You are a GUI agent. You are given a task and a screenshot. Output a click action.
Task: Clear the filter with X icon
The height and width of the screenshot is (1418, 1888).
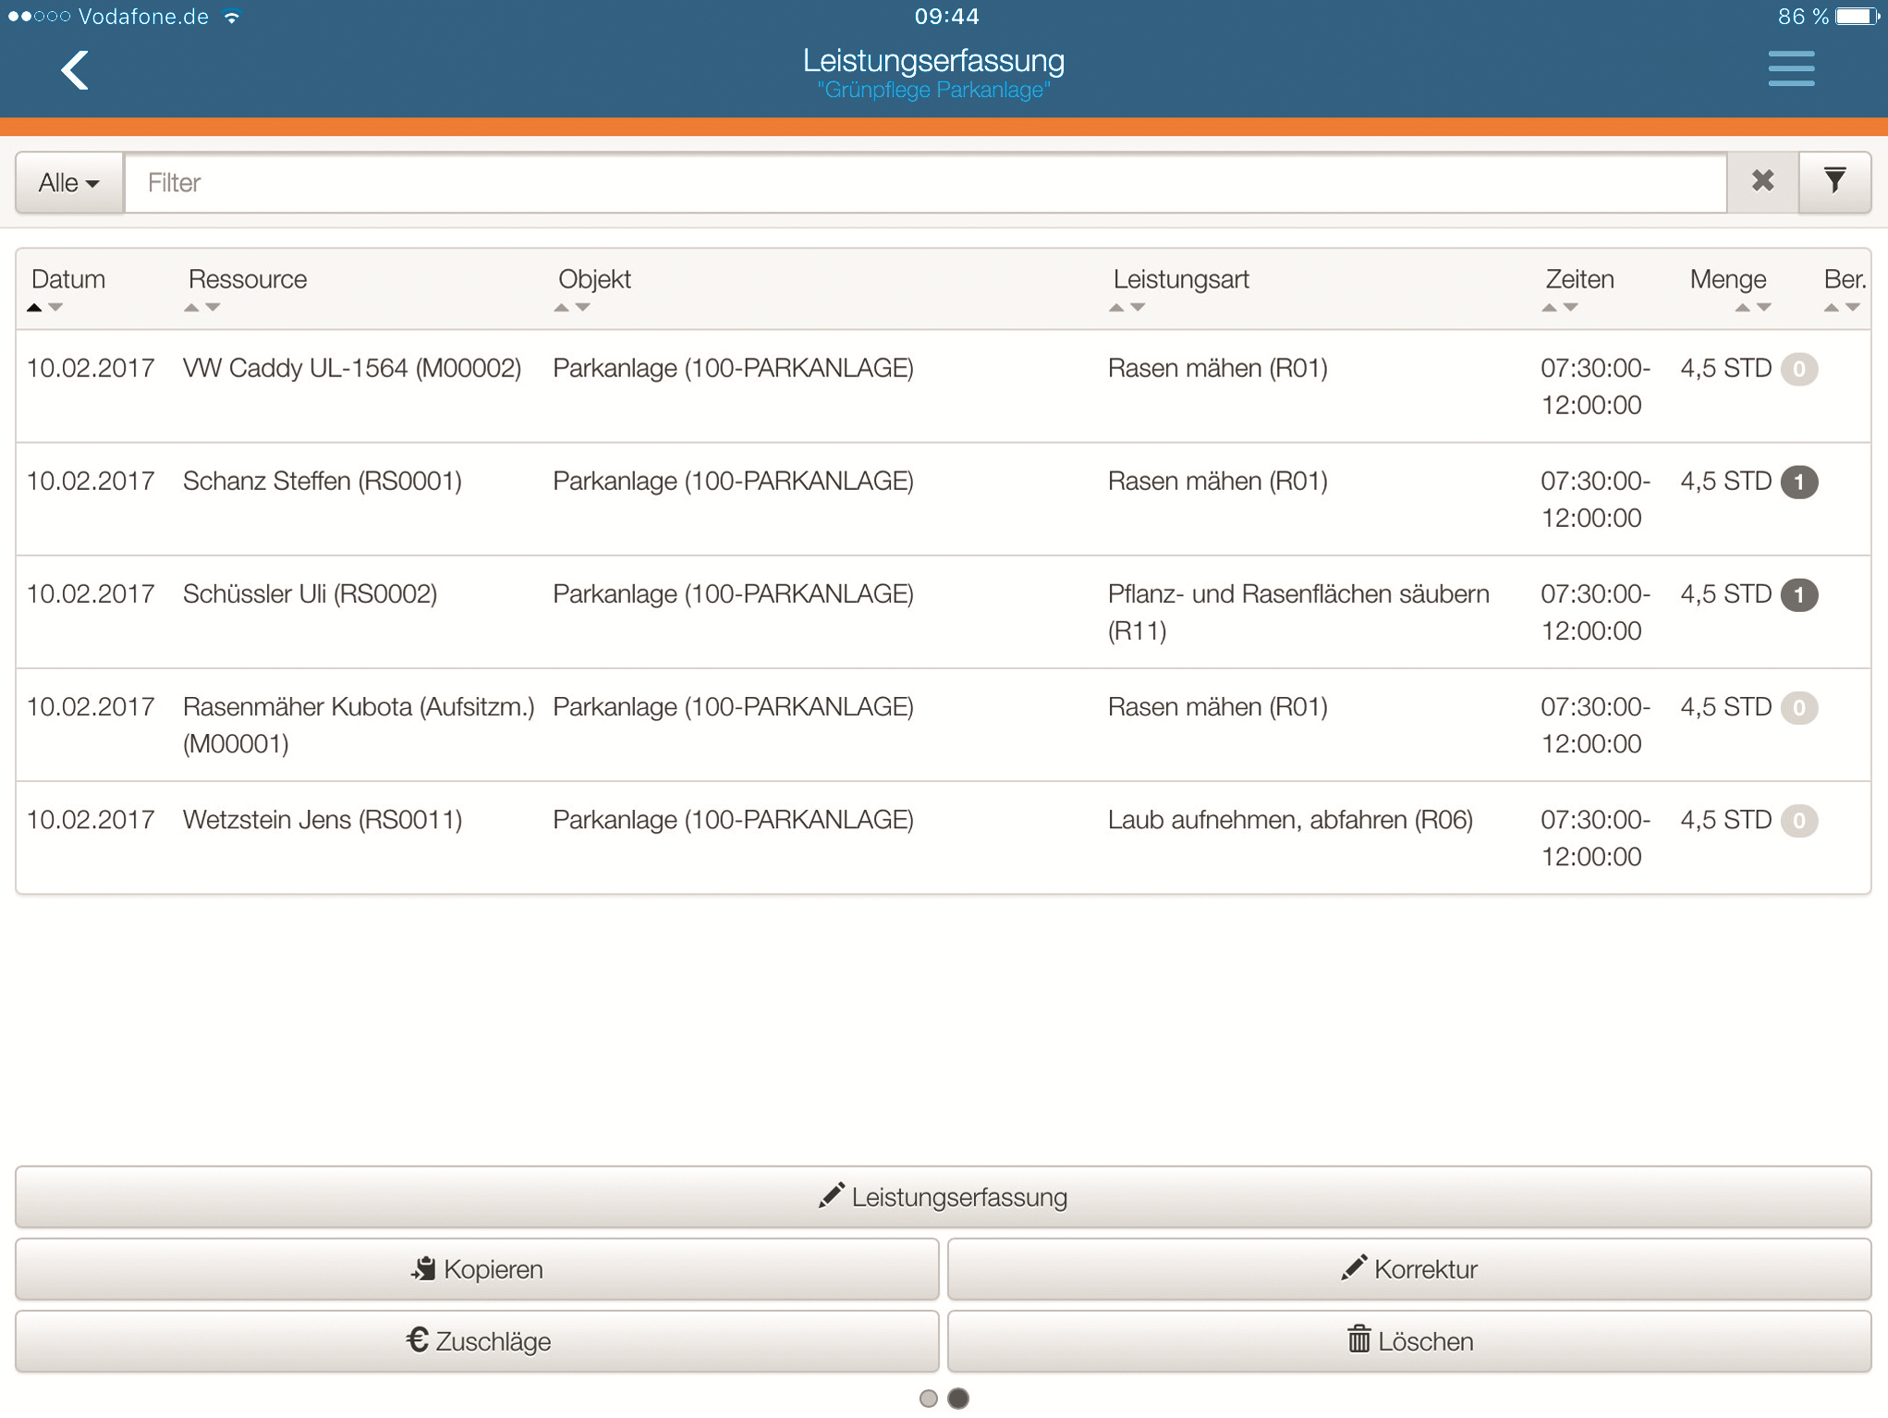[1762, 181]
